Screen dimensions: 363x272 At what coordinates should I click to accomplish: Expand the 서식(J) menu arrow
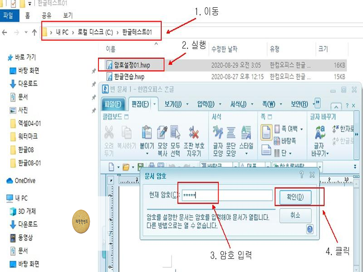252,104
